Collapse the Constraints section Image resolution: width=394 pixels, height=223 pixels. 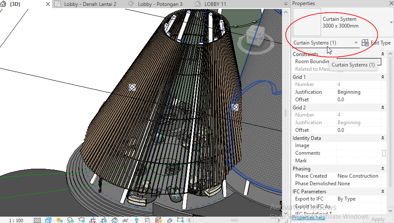pos(383,54)
